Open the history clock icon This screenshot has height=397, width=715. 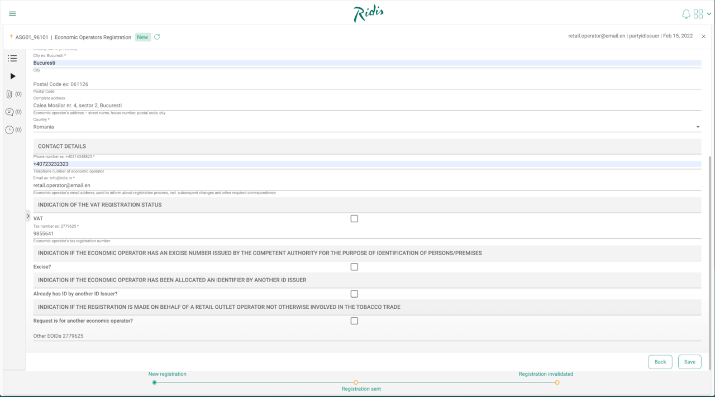pos(9,130)
